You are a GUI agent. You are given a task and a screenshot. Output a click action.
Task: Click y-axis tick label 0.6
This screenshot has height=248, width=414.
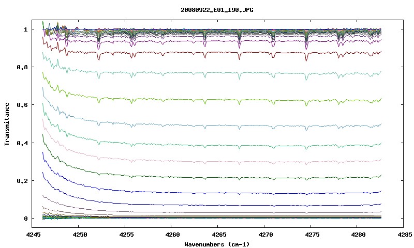[x=22, y=105]
